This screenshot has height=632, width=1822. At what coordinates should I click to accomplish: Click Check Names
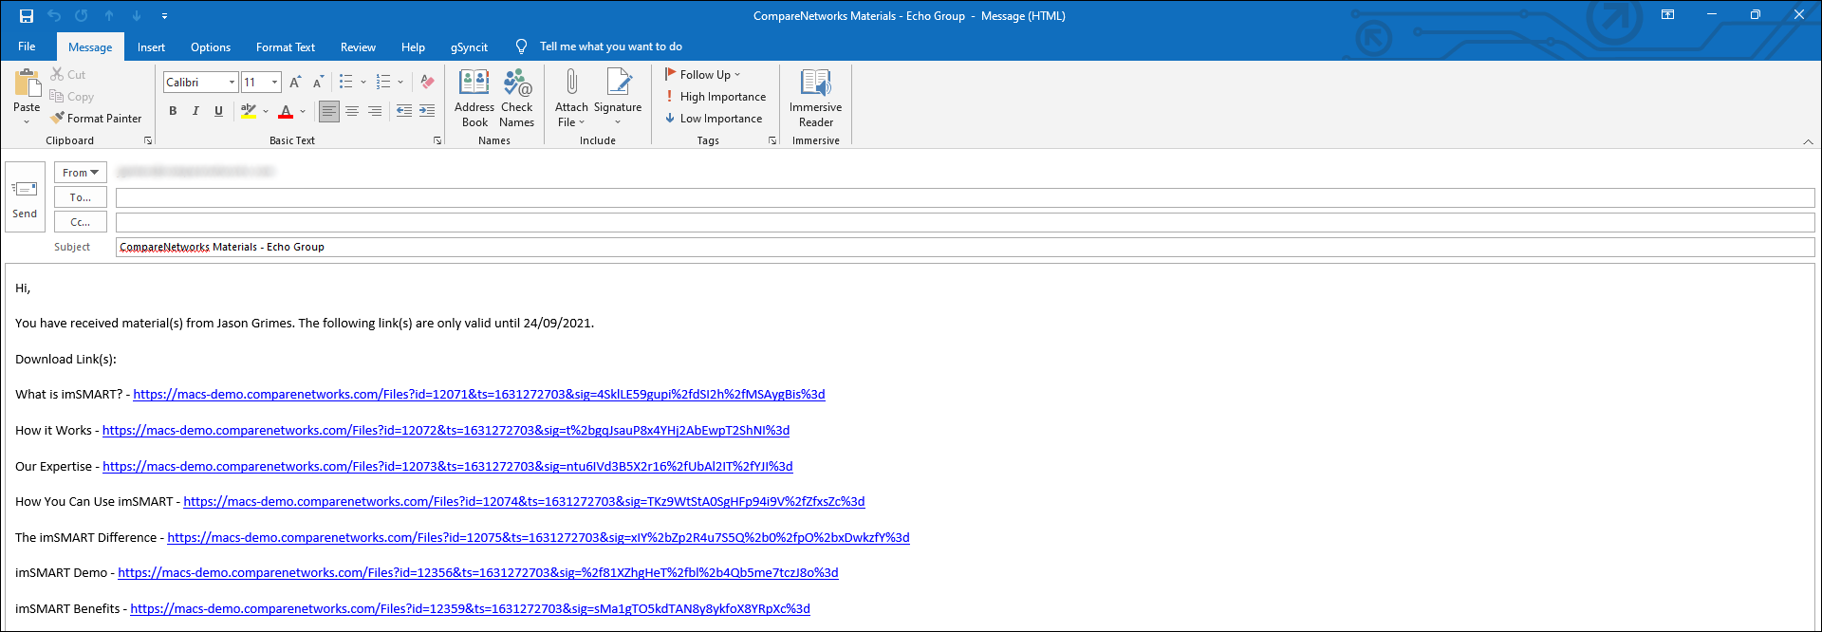click(x=517, y=98)
